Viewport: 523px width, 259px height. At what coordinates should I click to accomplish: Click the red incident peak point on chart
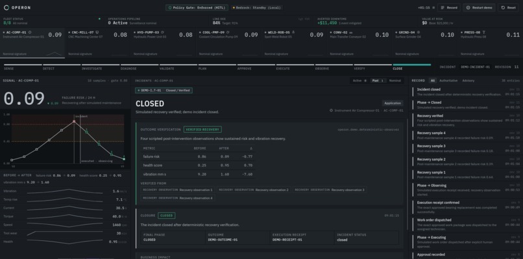tap(74, 122)
